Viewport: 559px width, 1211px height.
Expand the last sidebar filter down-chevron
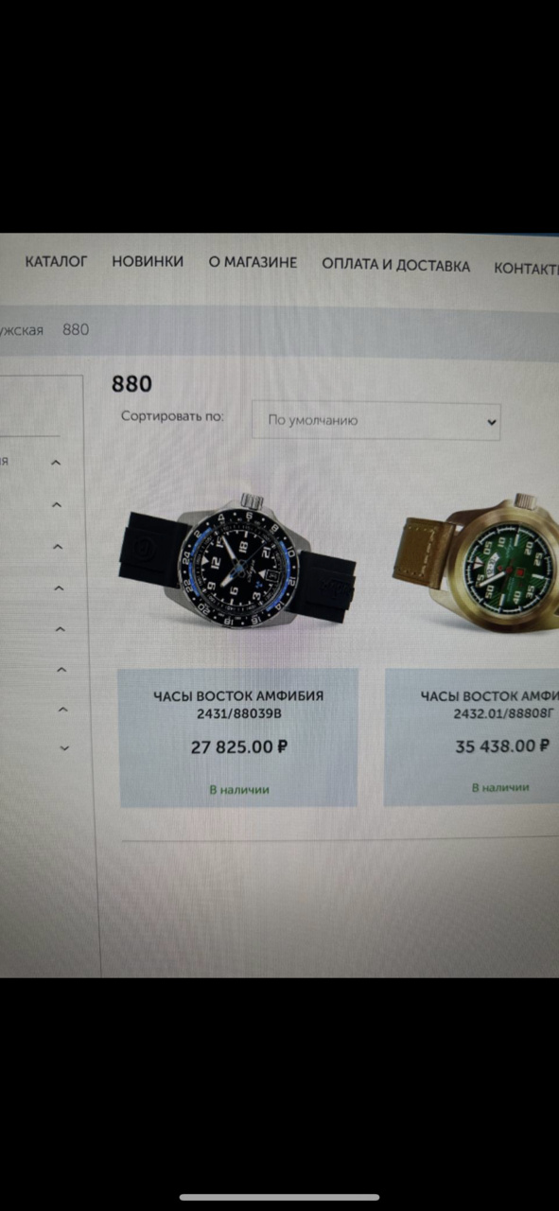64,748
